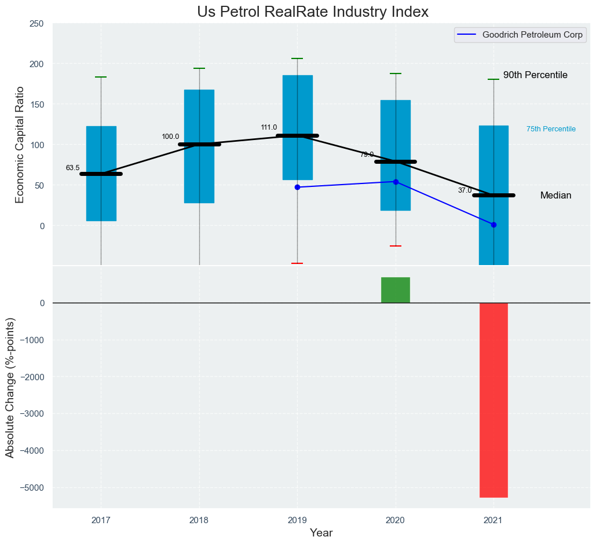Viewport: 596px width, 544px height.
Task: Click the -5000 y-axis tick label
Action: 33,487
